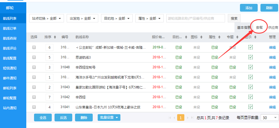The width and height of the screenshot is (279, 128).
Task: Tick the checkbox for 山东秦皇岛-日本九州 row
Action: coord(34,107)
